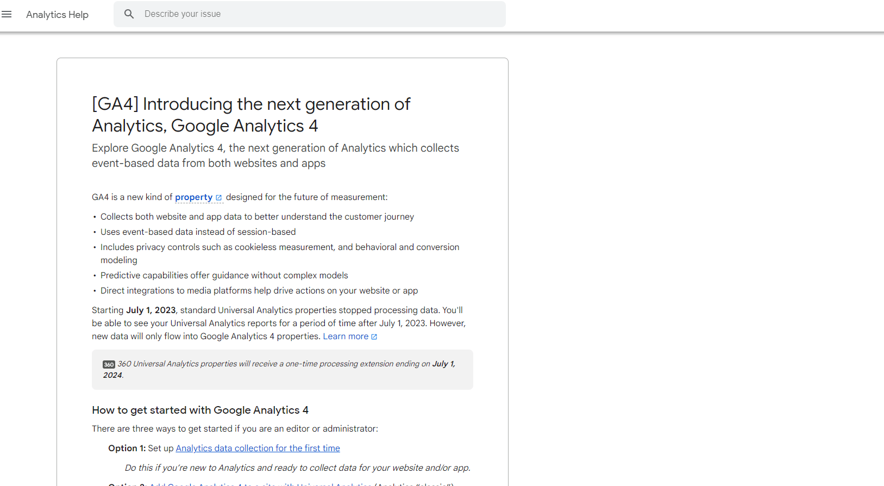
Task: Click 'Uses event-based data instead of session-based'
Action: coord(198,232)
